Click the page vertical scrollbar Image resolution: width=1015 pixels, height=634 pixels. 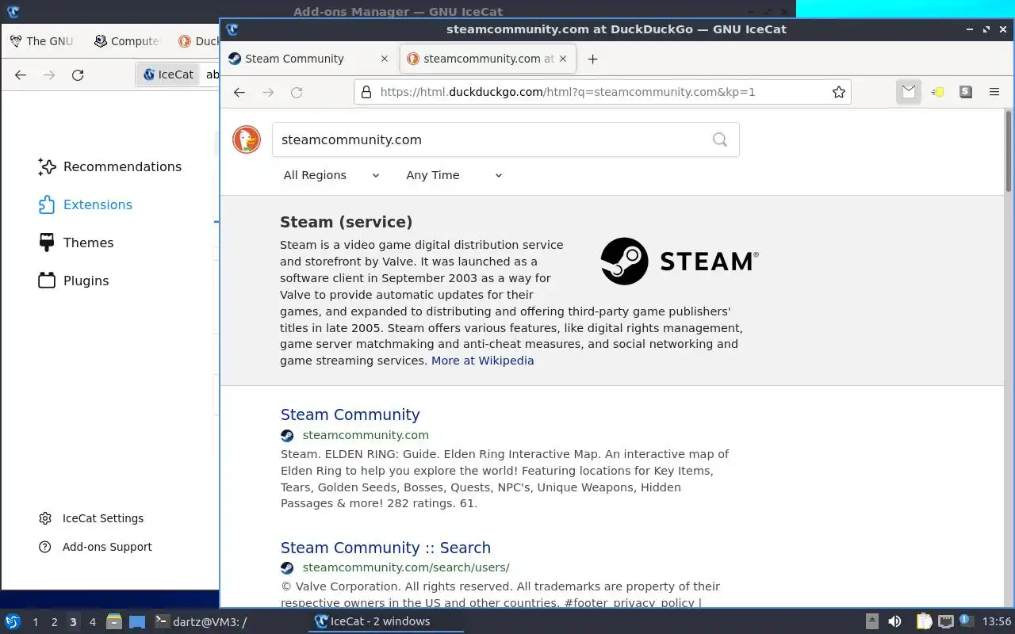(1009, 151)
